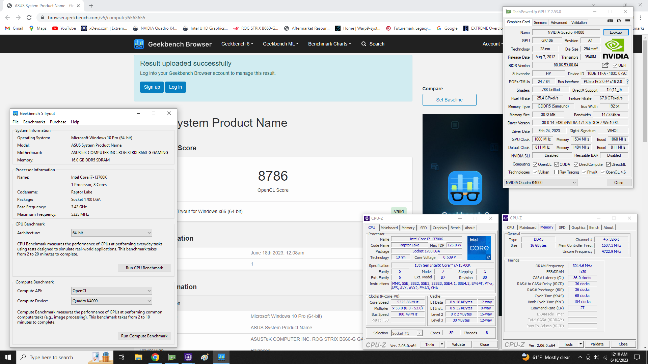
Task: Open the GPU-Z hamburger menu
Action: [x=627, y=21]
